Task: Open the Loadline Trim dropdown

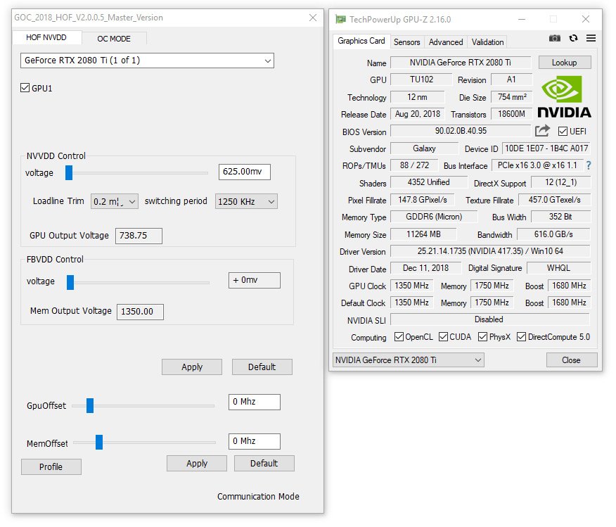Action: coord(115,202)
